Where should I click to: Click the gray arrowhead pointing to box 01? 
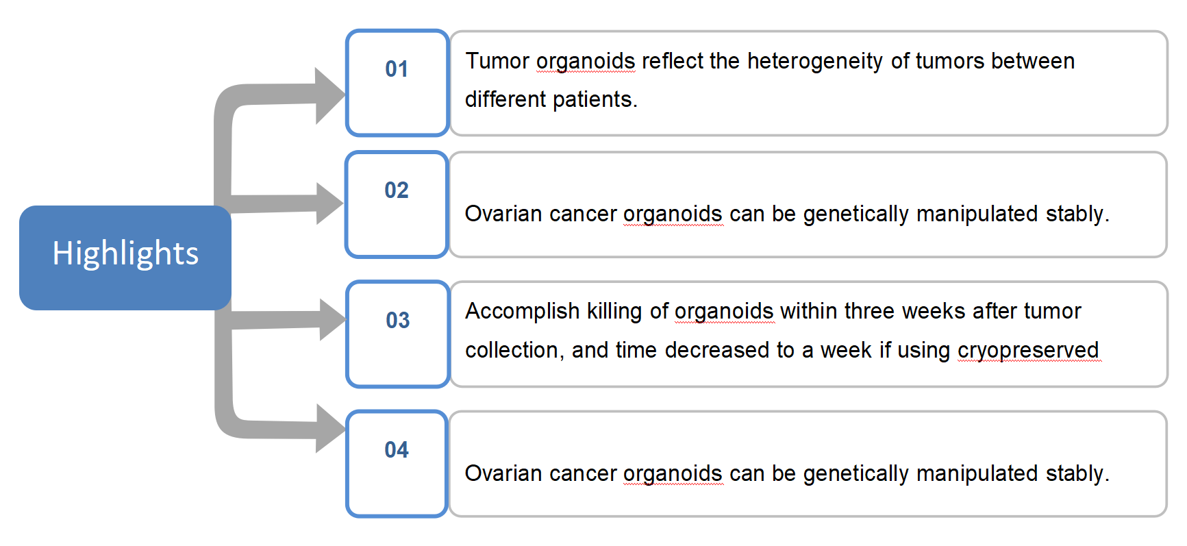click(x=329, y=96)
